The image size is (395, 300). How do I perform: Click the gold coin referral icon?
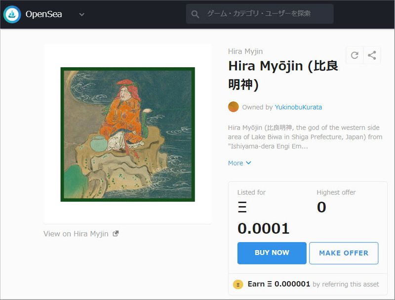(x=238, y=284)
